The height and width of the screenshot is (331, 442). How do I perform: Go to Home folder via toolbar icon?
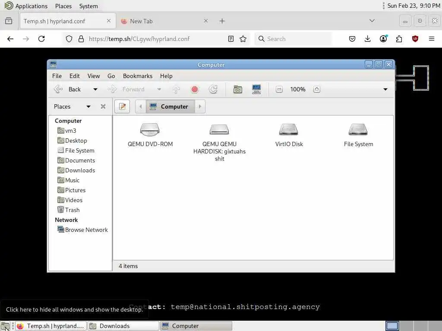238,90
